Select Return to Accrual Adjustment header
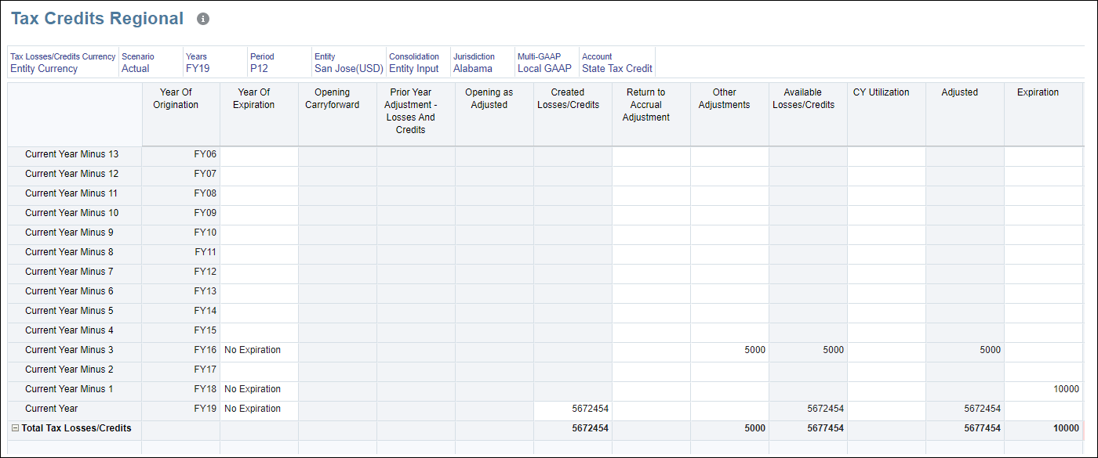The width and height of the screenshot is (1098, 458). click(x=652, y=114)
